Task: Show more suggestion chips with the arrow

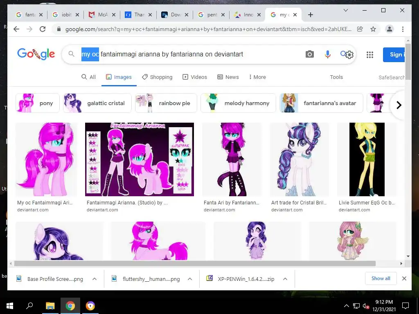Action: pos(399,105)
